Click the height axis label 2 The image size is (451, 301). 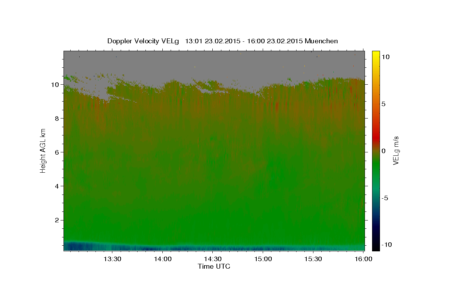click(x=58, y=220)
